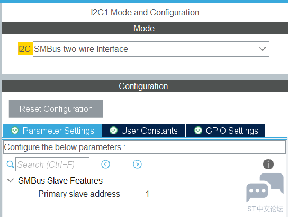Edit the Primary slave address value 1
Viewport: 288px width, 217px height.
pyautogui.click(x=147, y=194)
